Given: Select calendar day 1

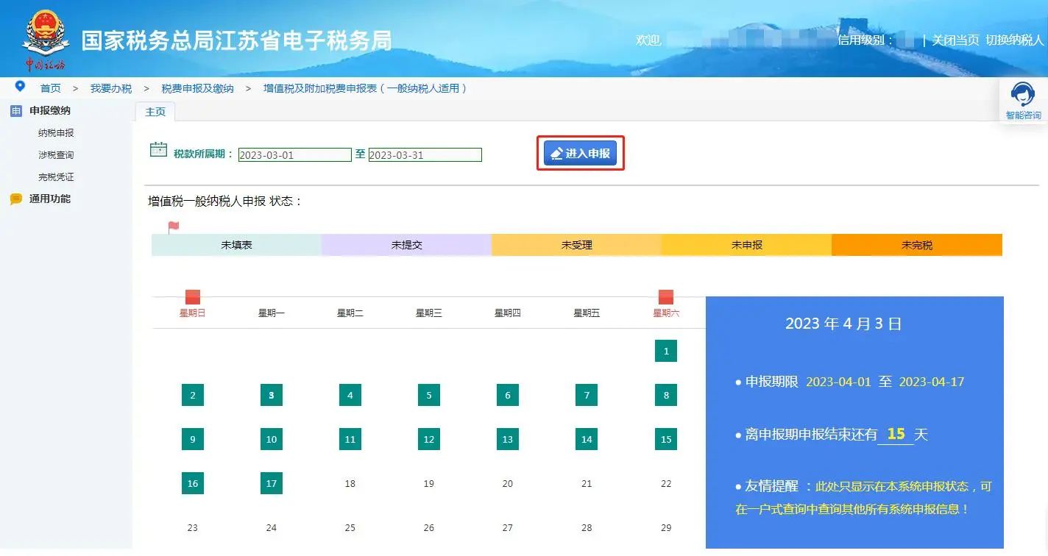Looking at the screenshot, I should pyautogui.click(x=666, y=351).
